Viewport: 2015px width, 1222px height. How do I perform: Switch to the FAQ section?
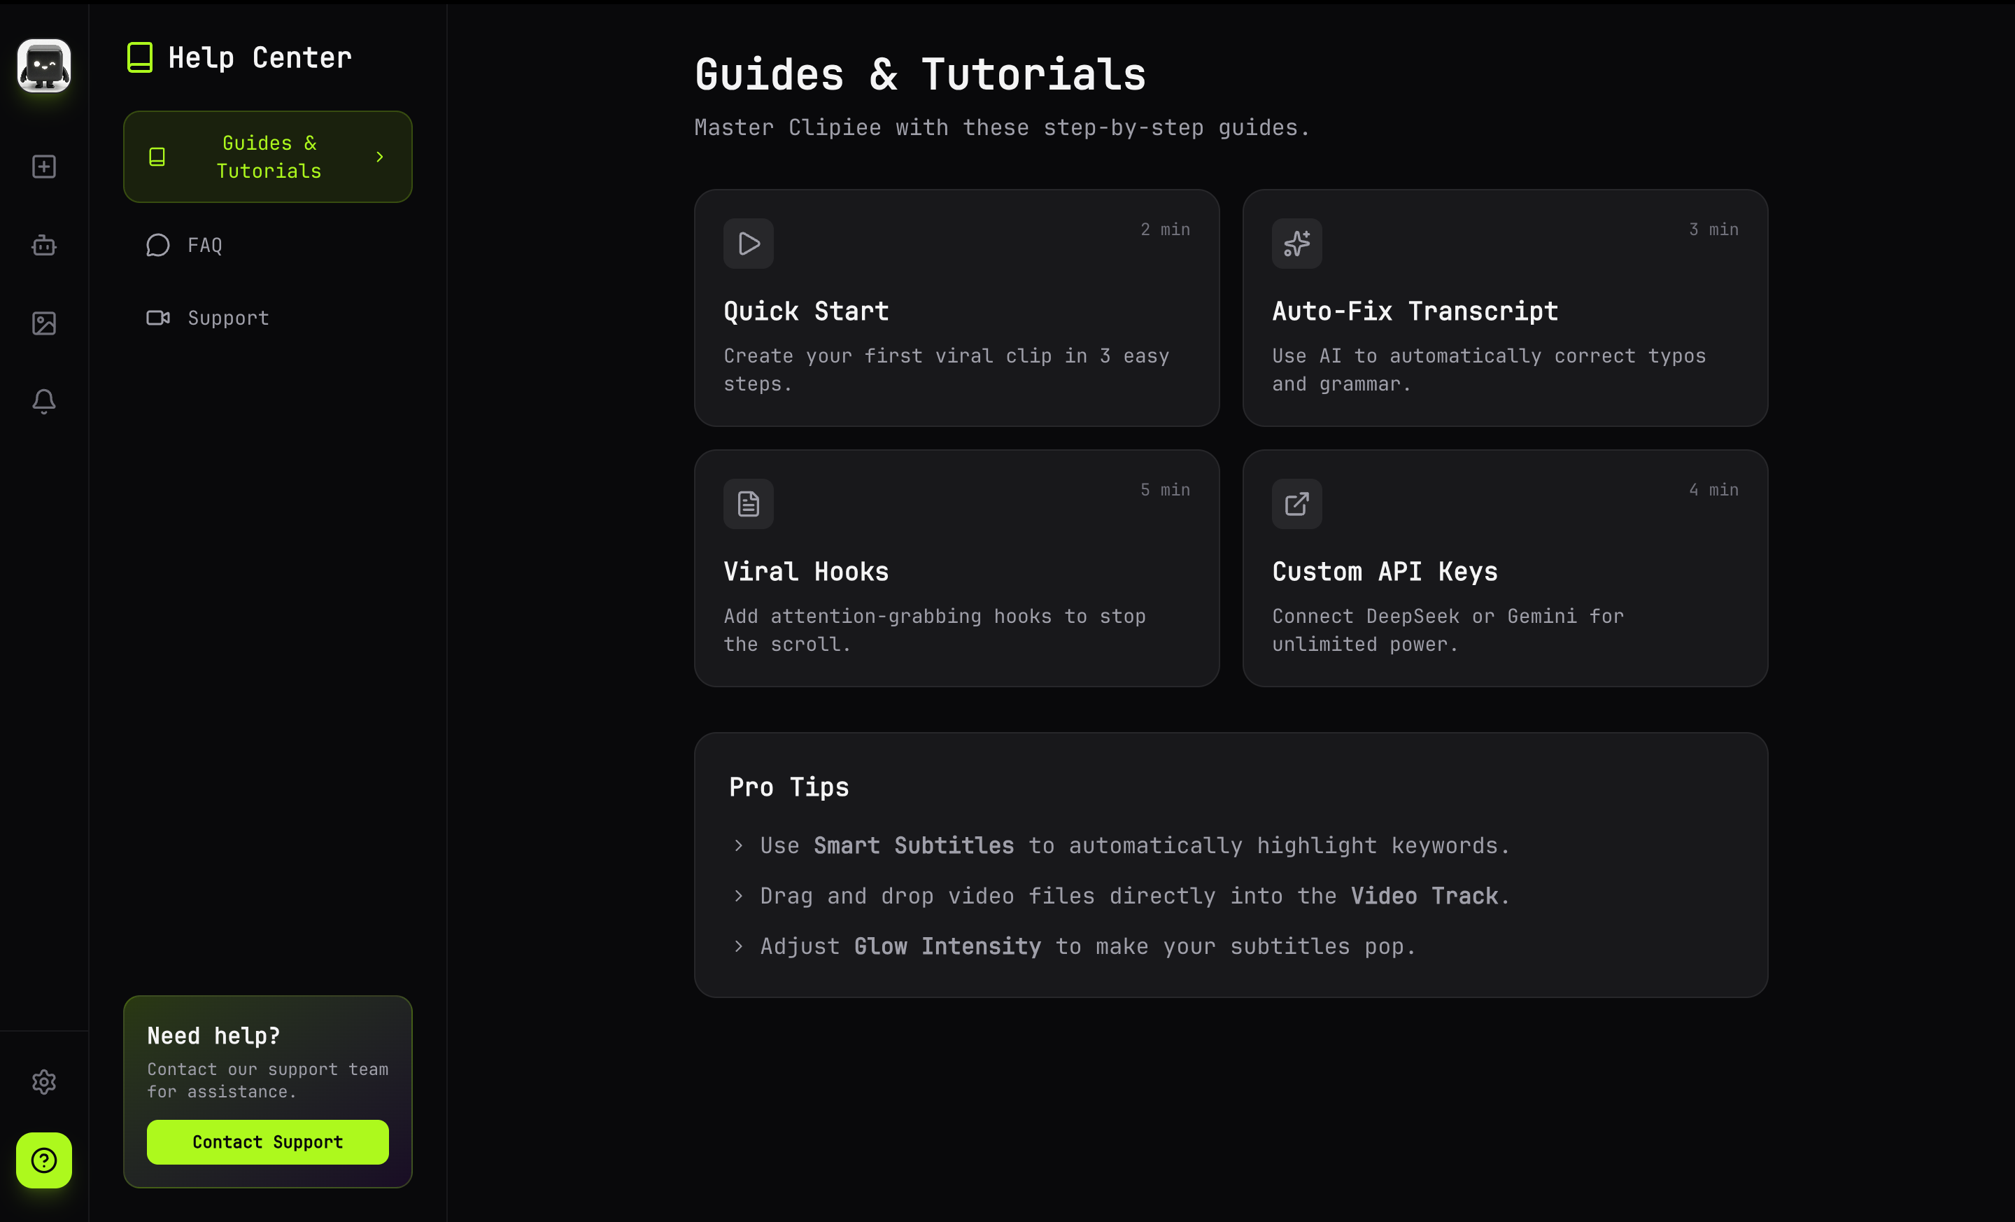pyautogui.click(x=204, y=244)
